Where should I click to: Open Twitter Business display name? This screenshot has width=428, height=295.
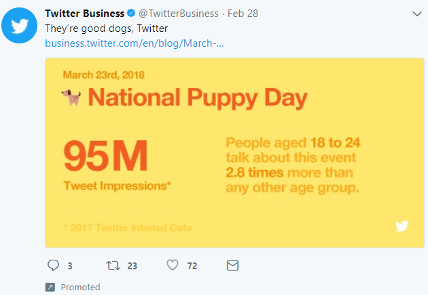coord(85,14)
